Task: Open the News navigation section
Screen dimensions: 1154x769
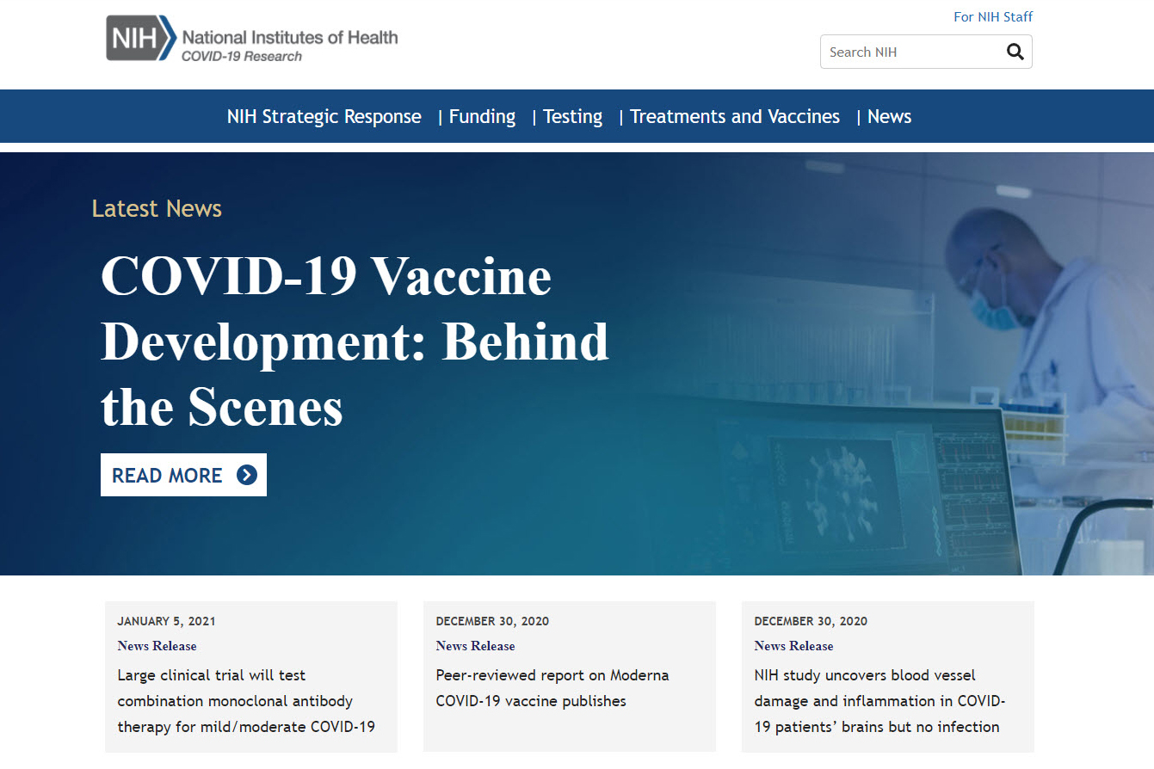Action: (889, 116)
